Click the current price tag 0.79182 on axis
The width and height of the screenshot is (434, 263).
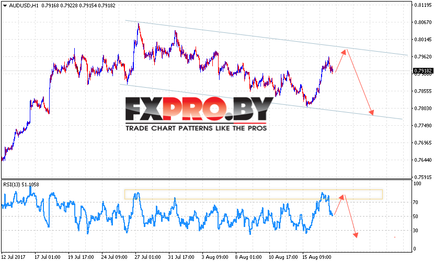(x=423, y=71)
